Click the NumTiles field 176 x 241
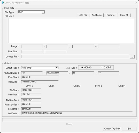The width and height of the screenshot is (139, 133). coord(31,95)
